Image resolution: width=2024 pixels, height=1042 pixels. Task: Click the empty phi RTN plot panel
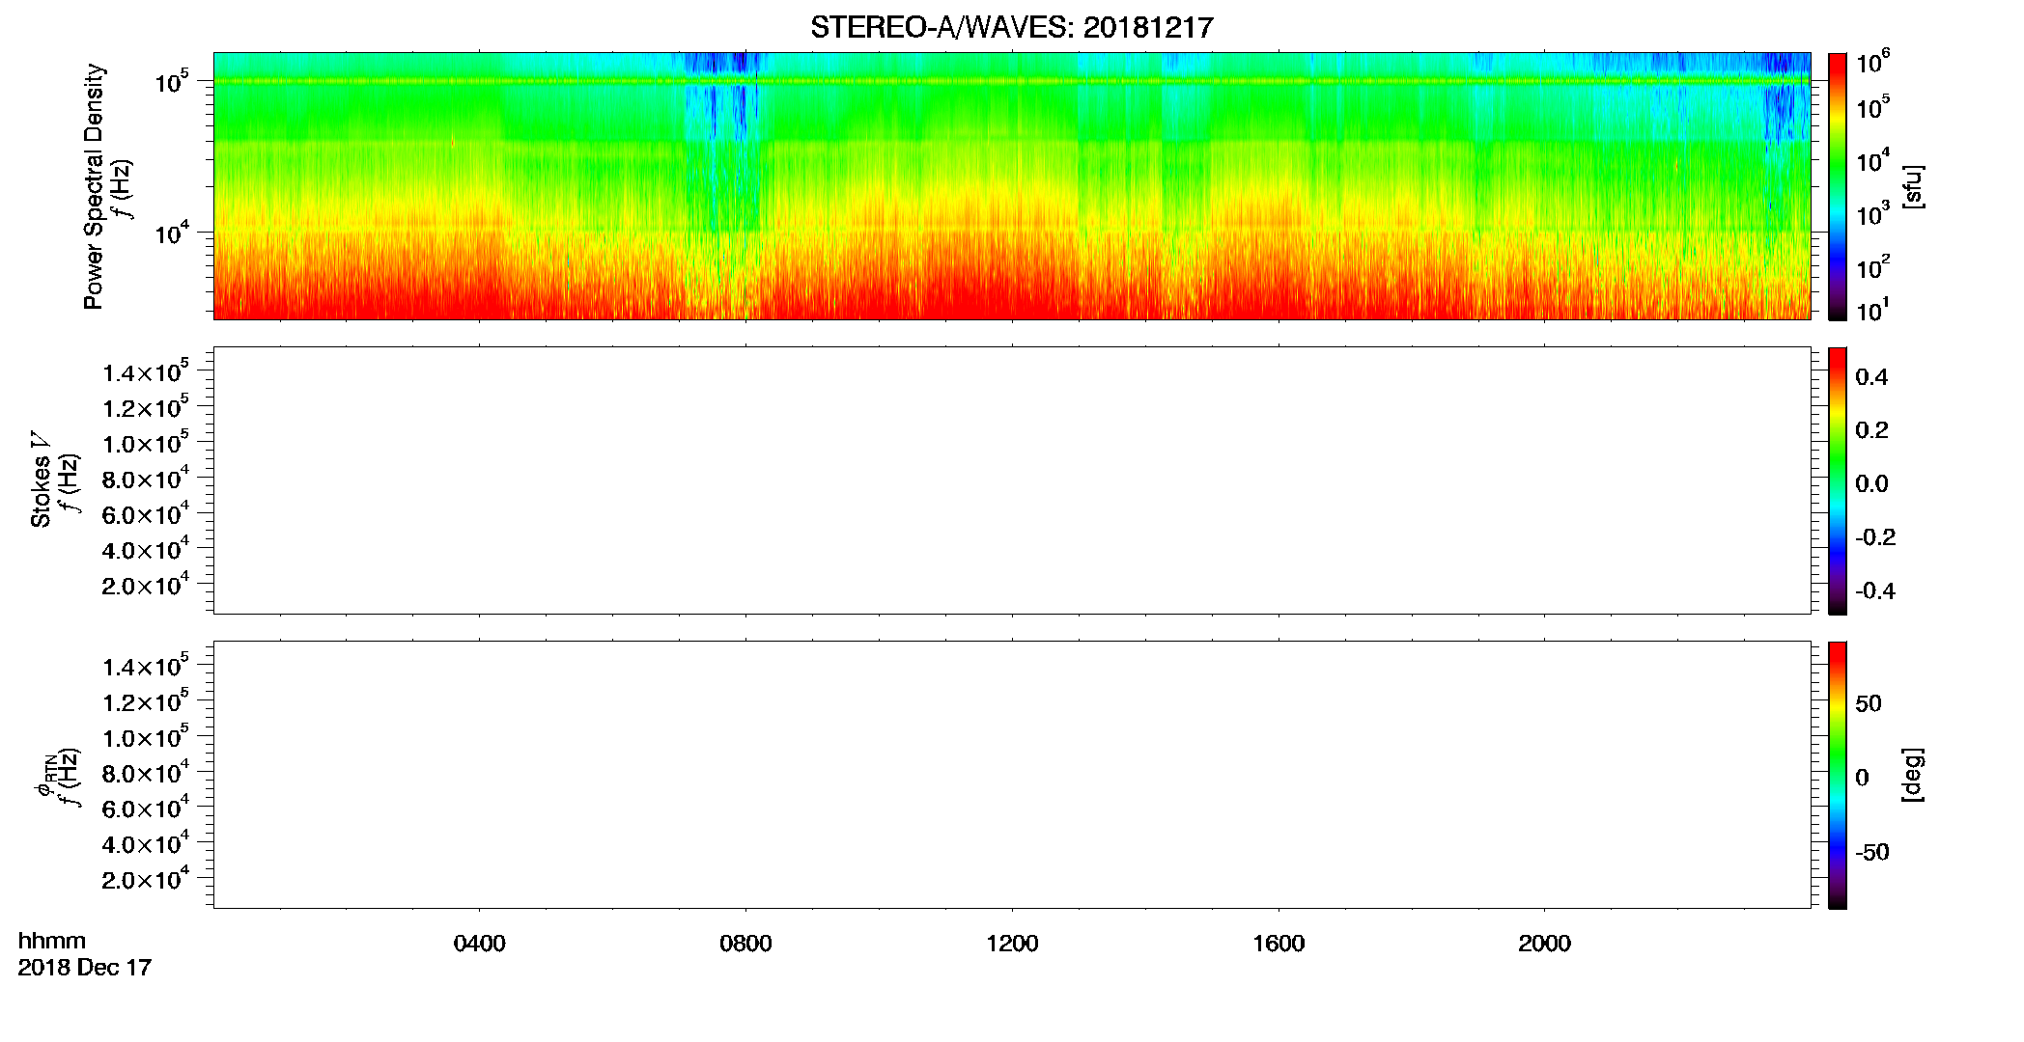(1012, 775)
